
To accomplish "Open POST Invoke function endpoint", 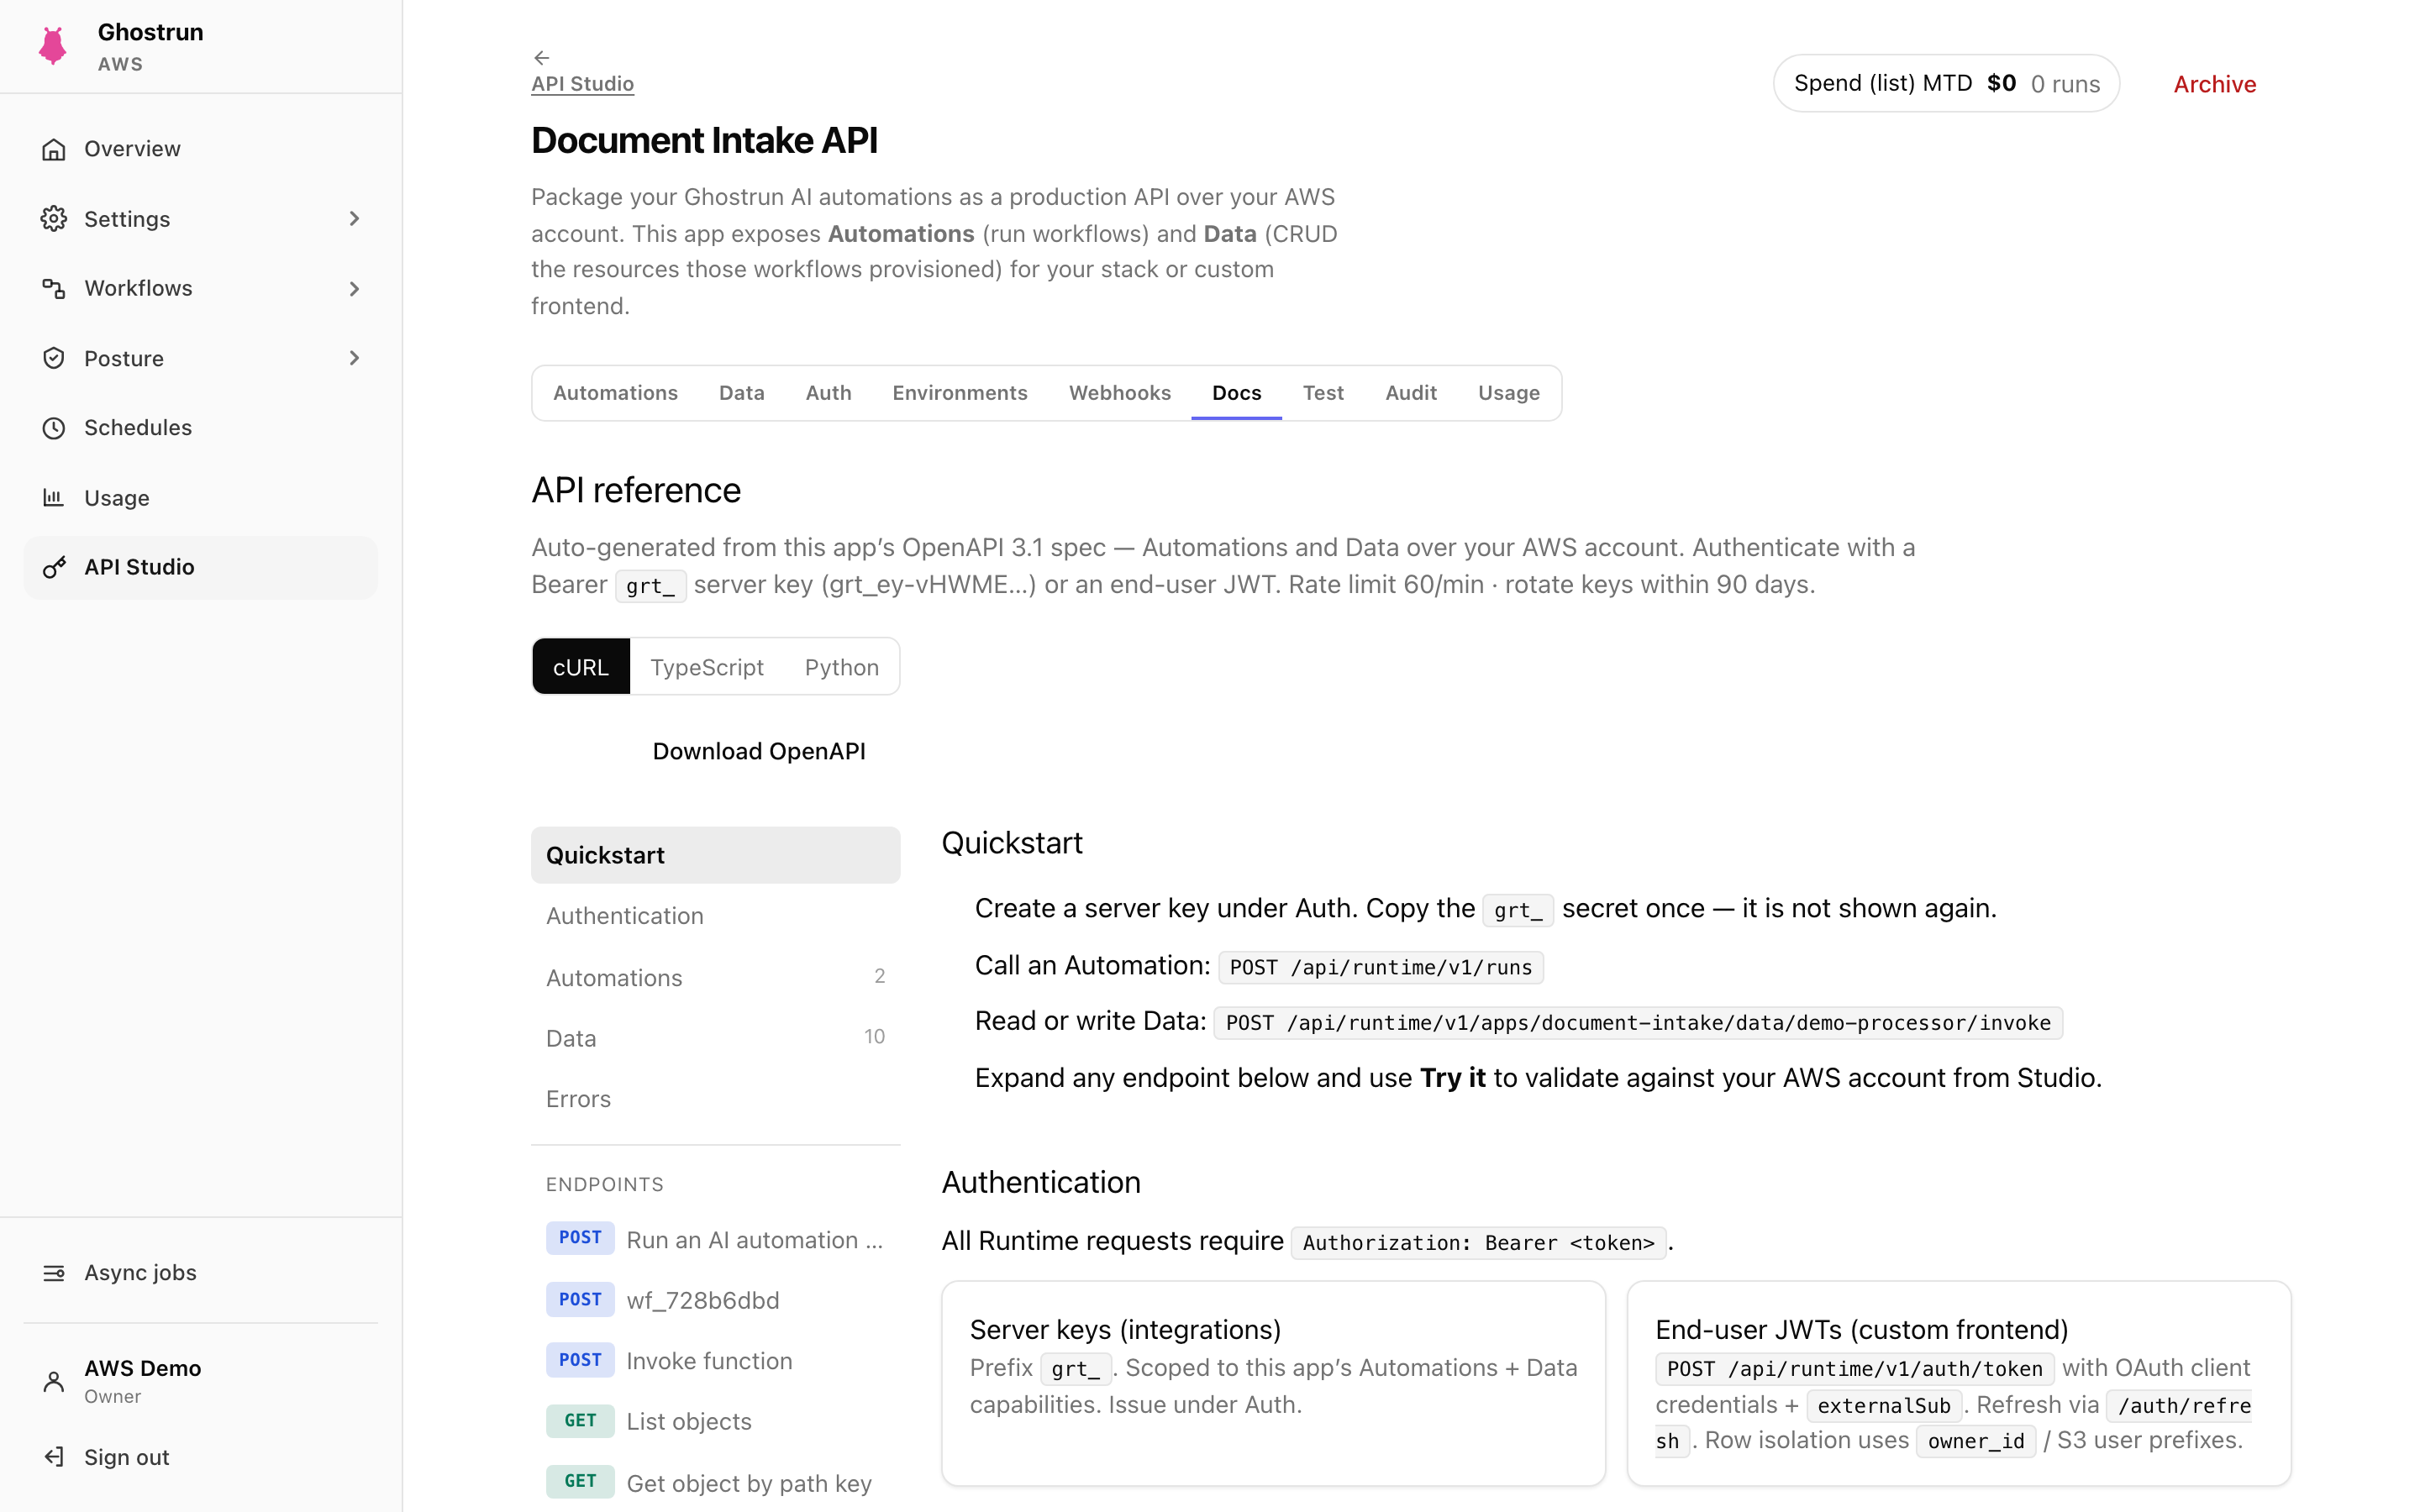I will (x=715, y=1360).
